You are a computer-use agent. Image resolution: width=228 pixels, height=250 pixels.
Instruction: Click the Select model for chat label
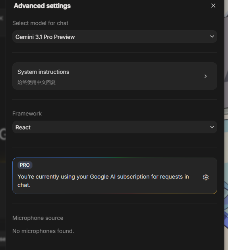(x=41, y=23)
